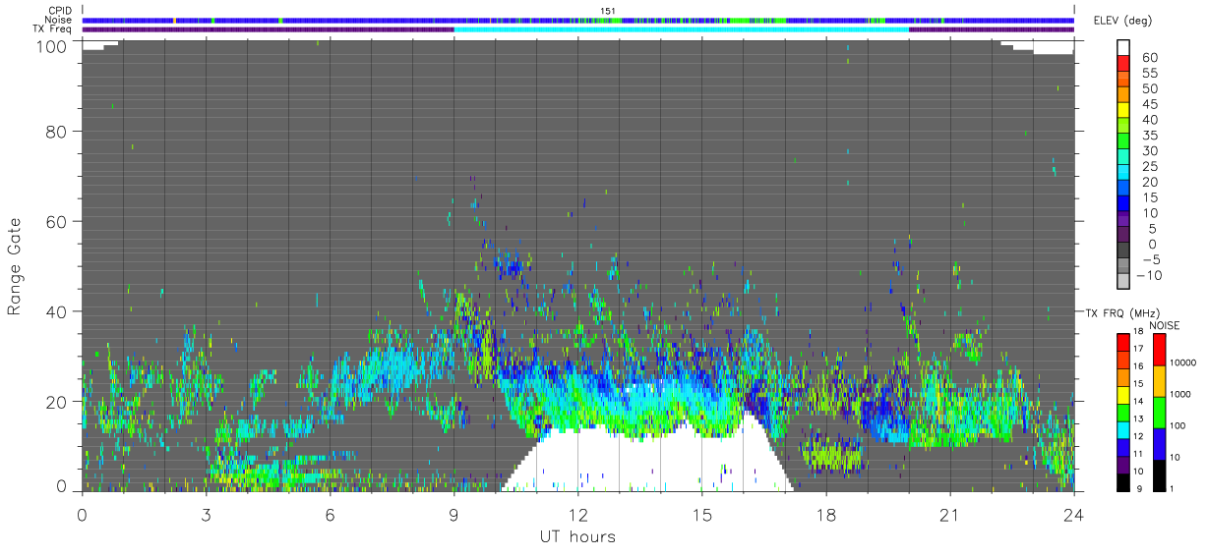Click the blue segment of the NOISE color bar
The image size is (1208, 557).
pyautogui.click(x=1158, y=443)
